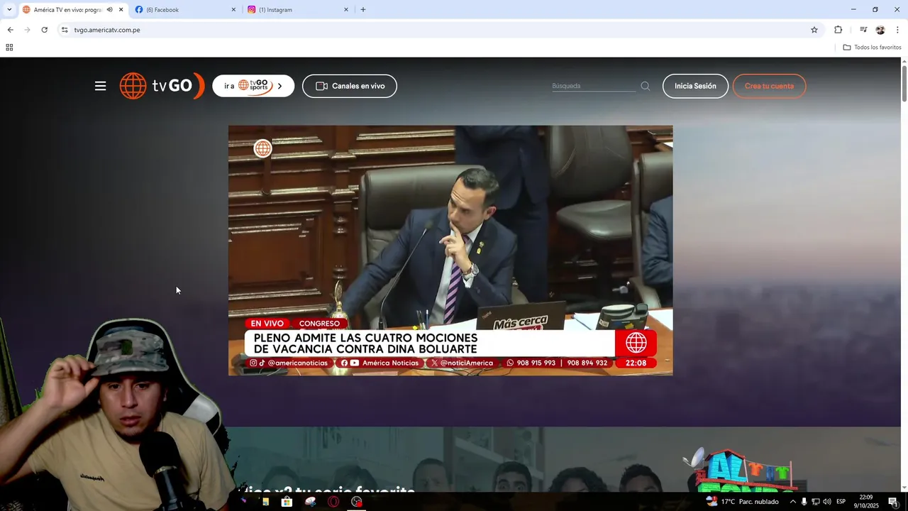Open the Opera taskbar icon
This screenshot has width=908, height=511.
pyautogui.click(x=333, y=502)
